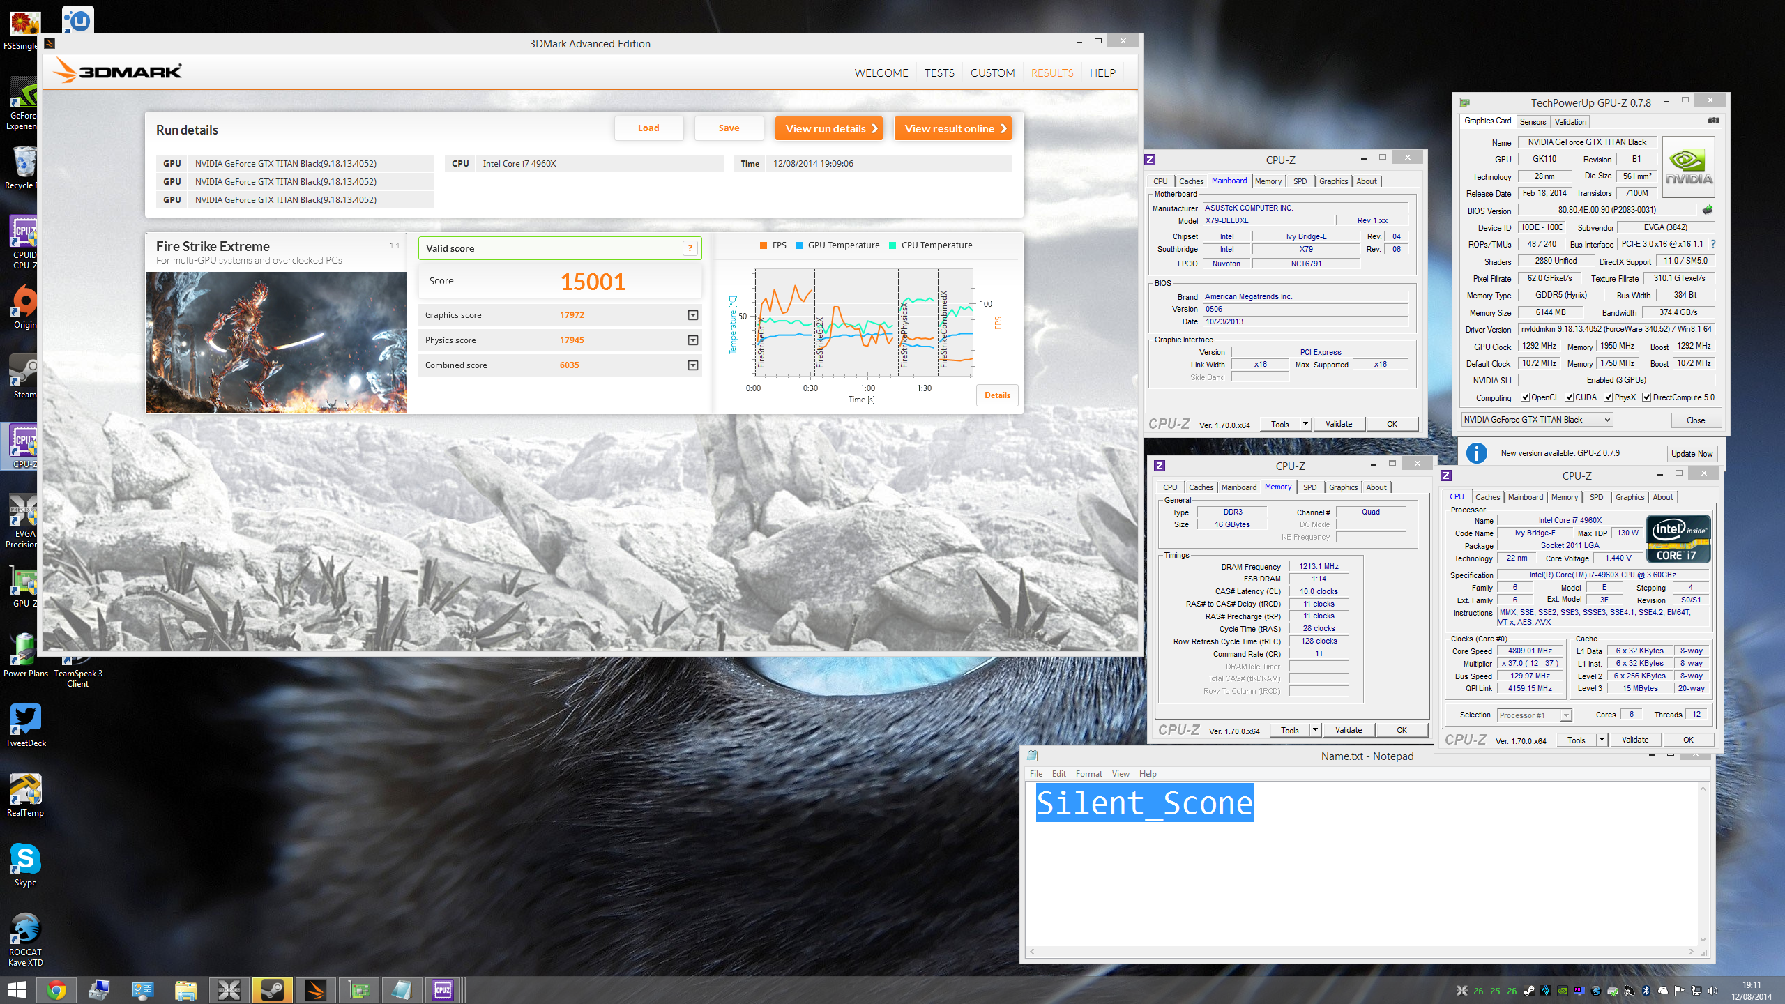Open the Sensors tab in GPU-Z
This screenshot has height=1004, width=1785.
pos(1533,121)
